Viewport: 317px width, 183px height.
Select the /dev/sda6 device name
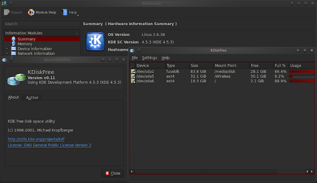pyautogui.click(x=145, y=81)
